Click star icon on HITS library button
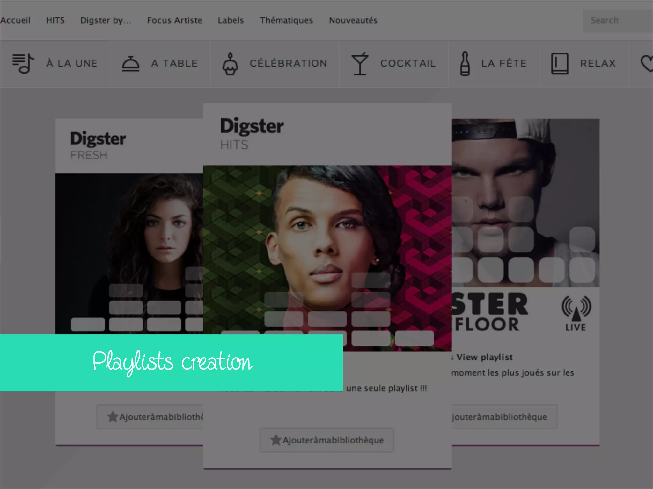 (275, 440)
